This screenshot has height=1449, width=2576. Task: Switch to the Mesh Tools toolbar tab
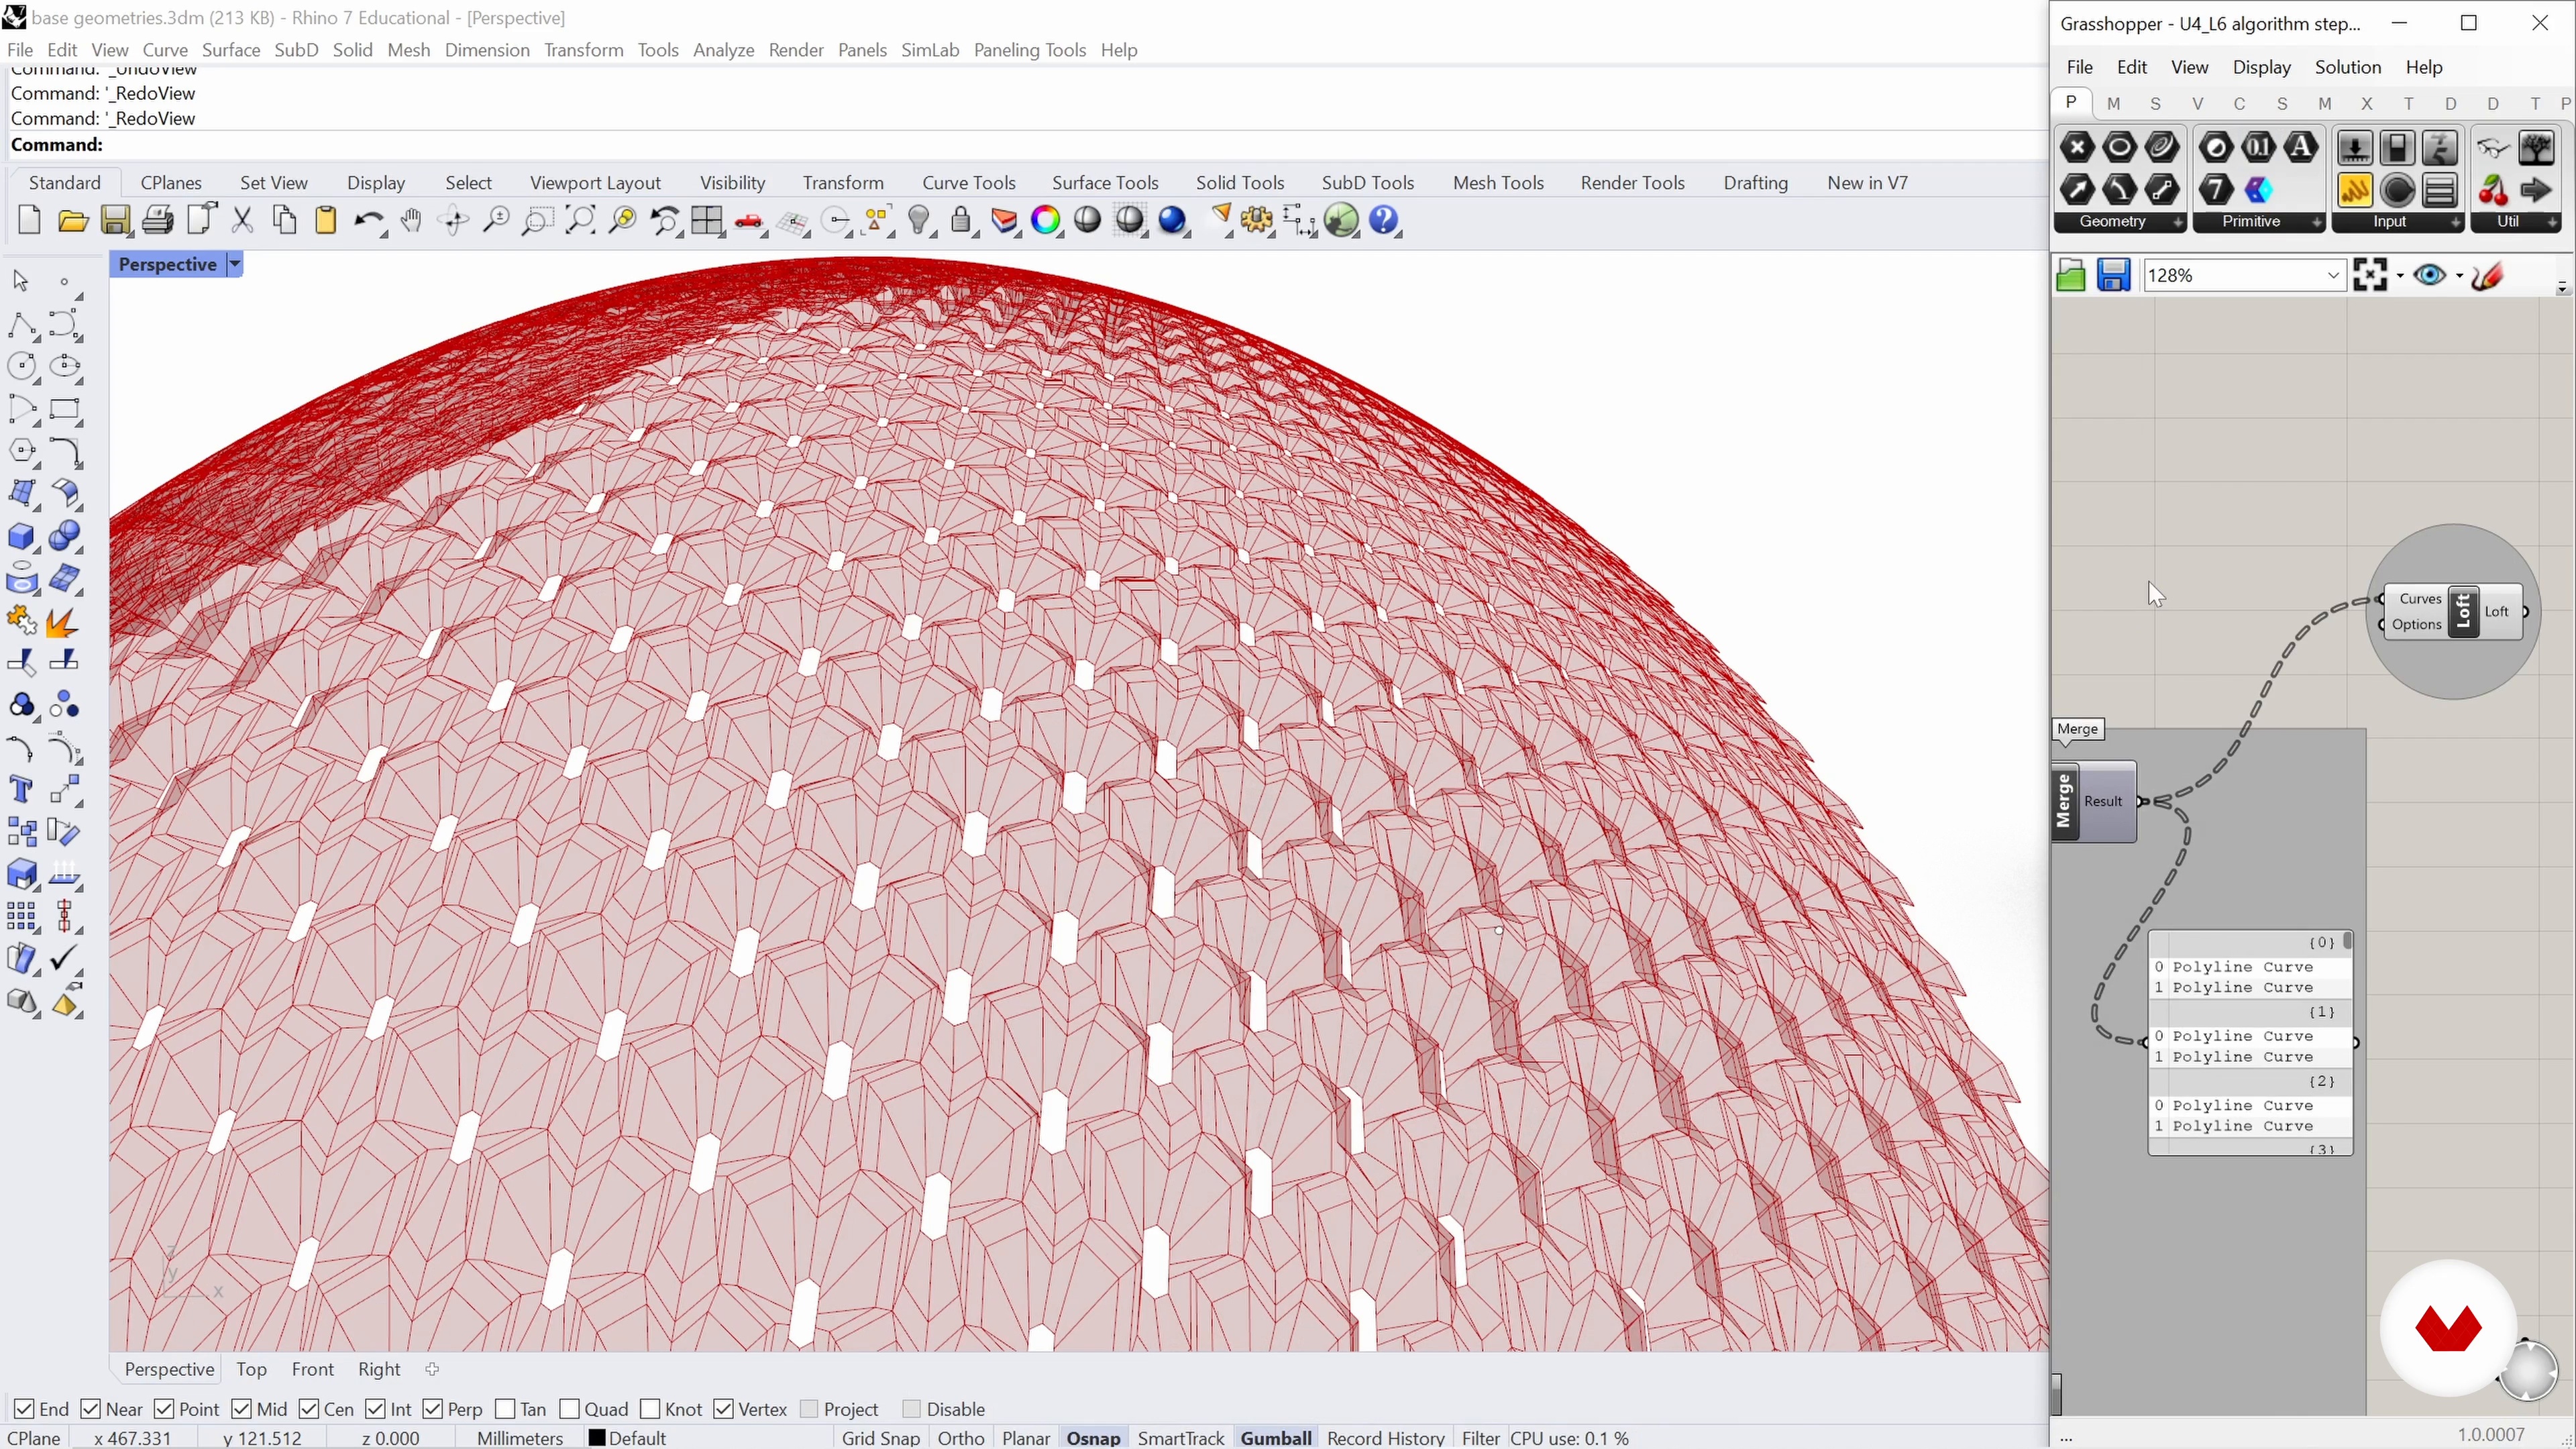pos(1498,182)
